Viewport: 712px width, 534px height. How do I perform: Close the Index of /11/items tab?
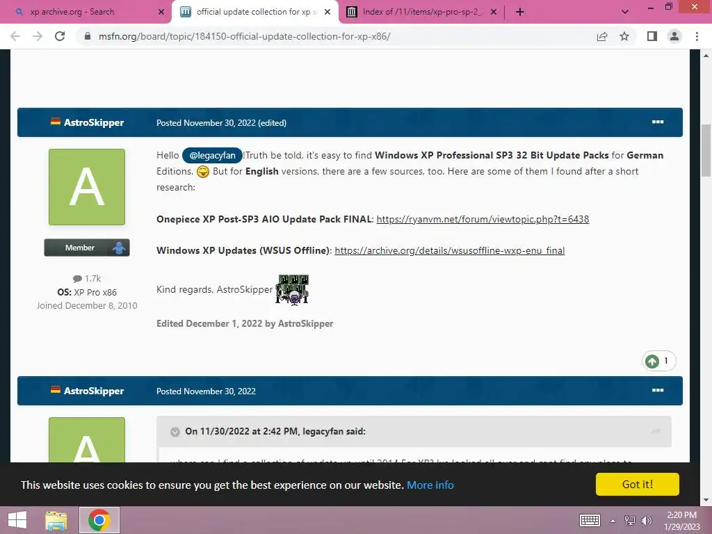point(494,12)
